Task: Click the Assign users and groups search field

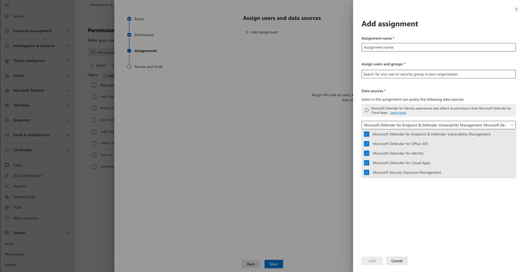Action: 439,74
